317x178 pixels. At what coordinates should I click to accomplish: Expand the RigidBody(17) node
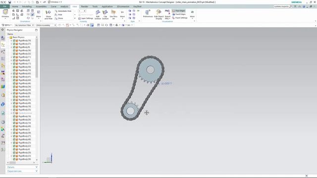pyautogui.click(x=11, y=64)
